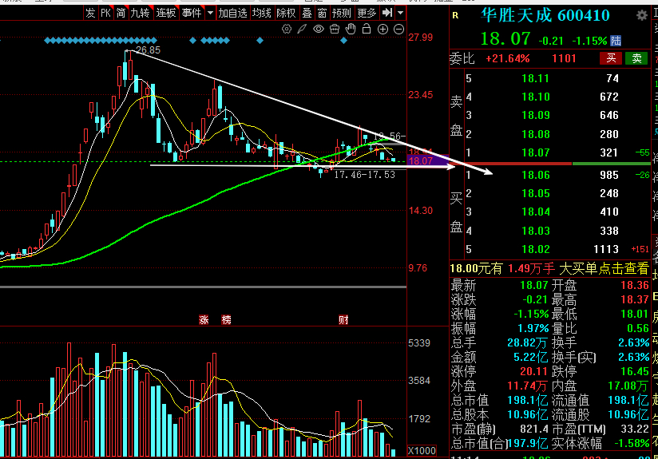The height and width of the screenshot is (459, 658).
Task: Select sell level 1 price 18.07
Action: click(535, 152)
